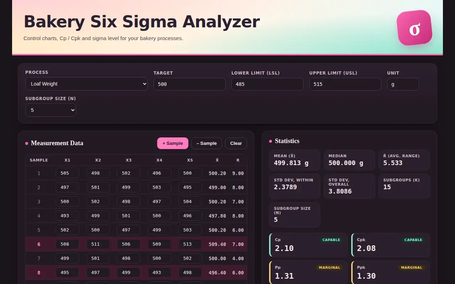Click the CAPABLE badge on the Cp card
The image size is (455, 284).
tap(331, 240)
